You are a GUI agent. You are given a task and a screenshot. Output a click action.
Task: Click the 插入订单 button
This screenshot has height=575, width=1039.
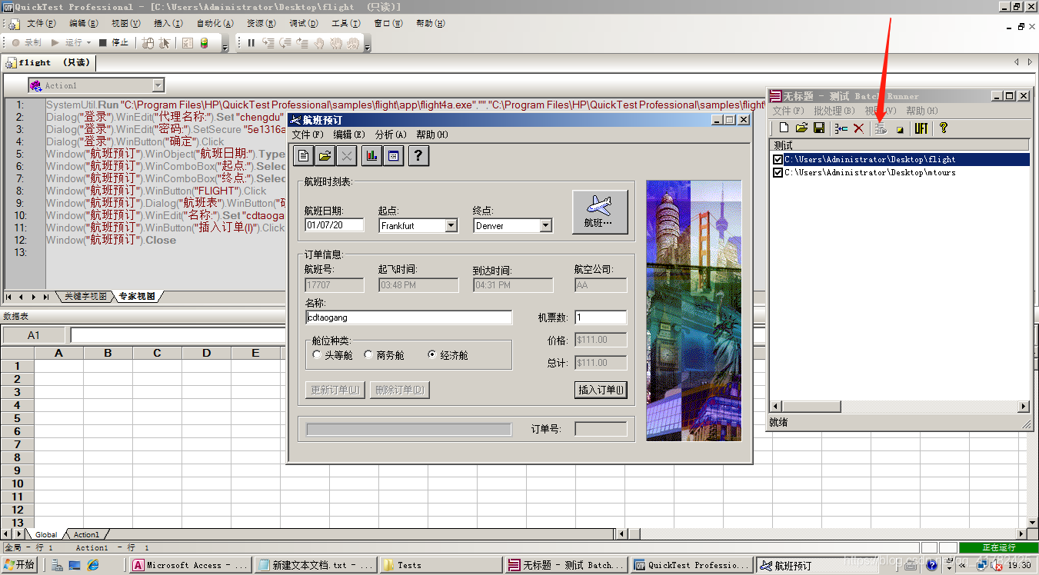point(599,390)
